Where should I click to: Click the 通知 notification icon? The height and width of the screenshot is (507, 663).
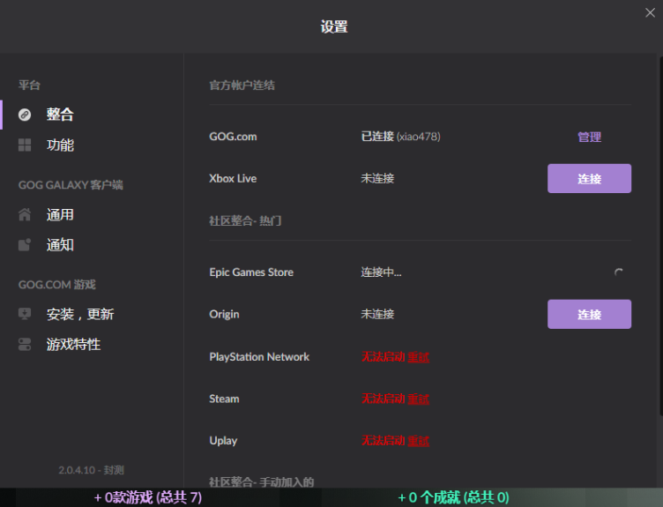click(x=25, y=245)
